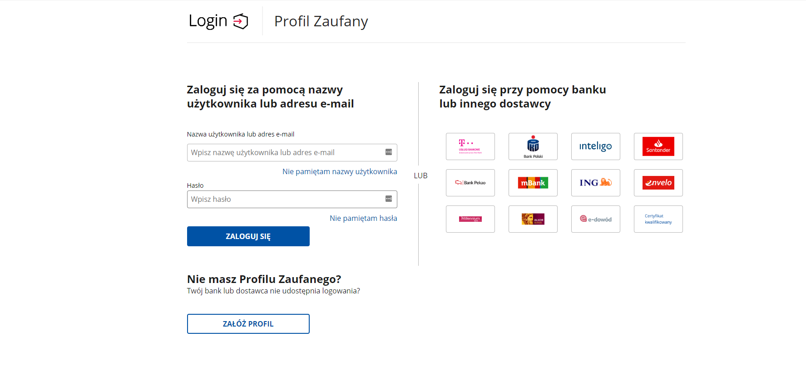Screen dimensions: 806x366
Task: Click the ZAŁÓŻ PROFIL button
Action: 248,324
